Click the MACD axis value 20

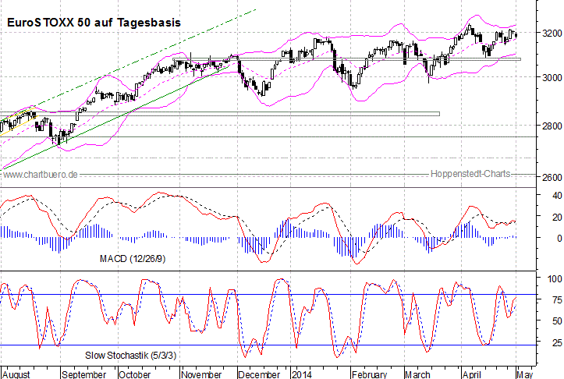click(x=557, y=218)
